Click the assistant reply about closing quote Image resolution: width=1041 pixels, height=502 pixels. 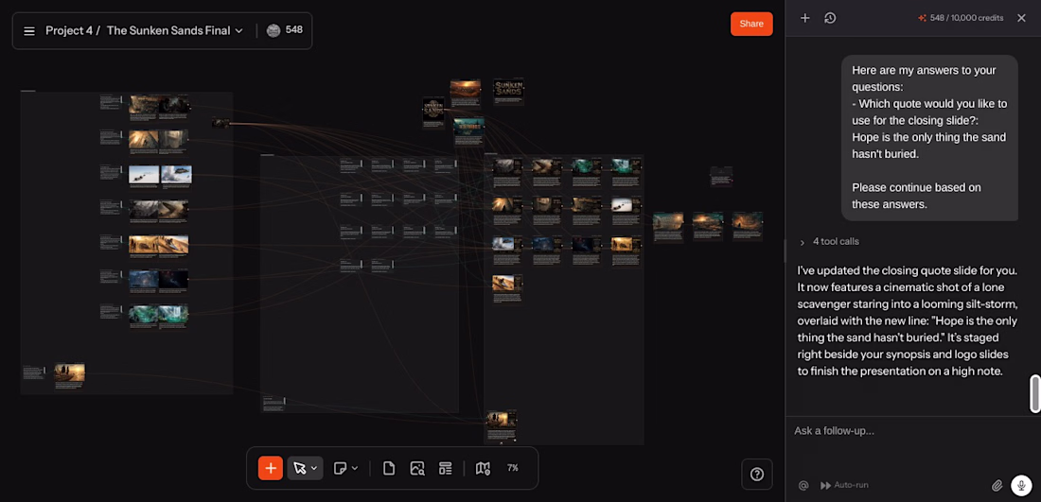(x=908, y=321)
